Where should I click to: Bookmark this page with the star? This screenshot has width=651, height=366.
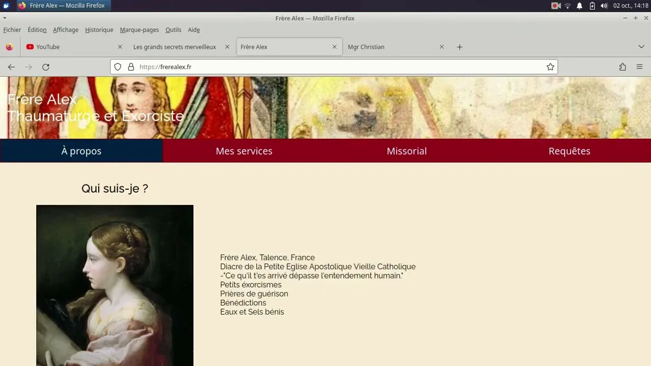[550, 67]
